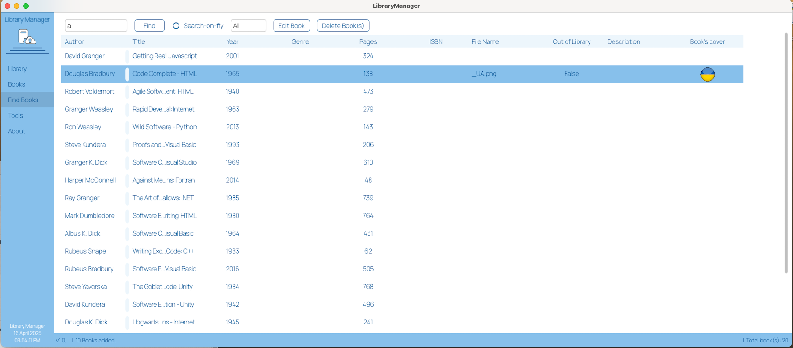793x348 pixels.
Task: Sort by the Pages column header
Action: (368, 42)
